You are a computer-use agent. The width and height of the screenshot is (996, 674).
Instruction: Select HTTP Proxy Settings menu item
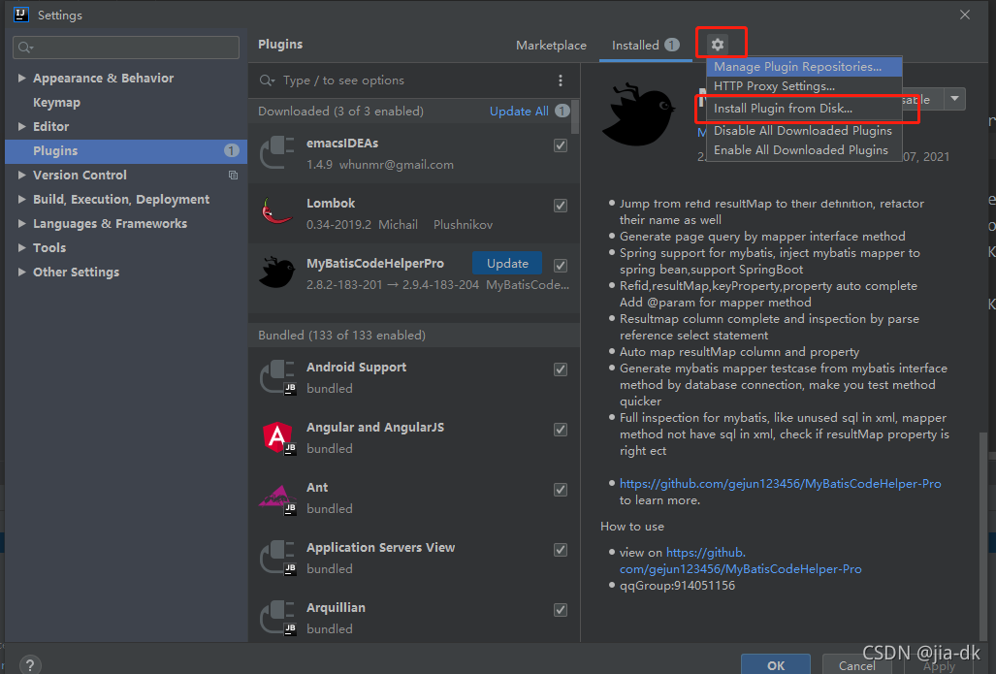point(804,86)
